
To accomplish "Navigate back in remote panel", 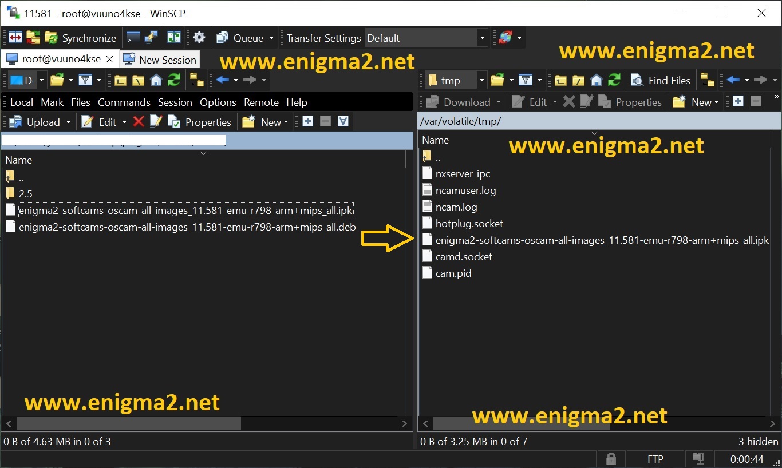I will tap(733, 80).
